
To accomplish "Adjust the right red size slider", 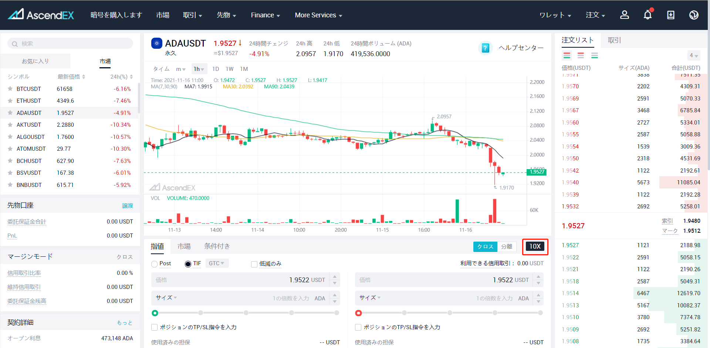I will pos(358,313).
